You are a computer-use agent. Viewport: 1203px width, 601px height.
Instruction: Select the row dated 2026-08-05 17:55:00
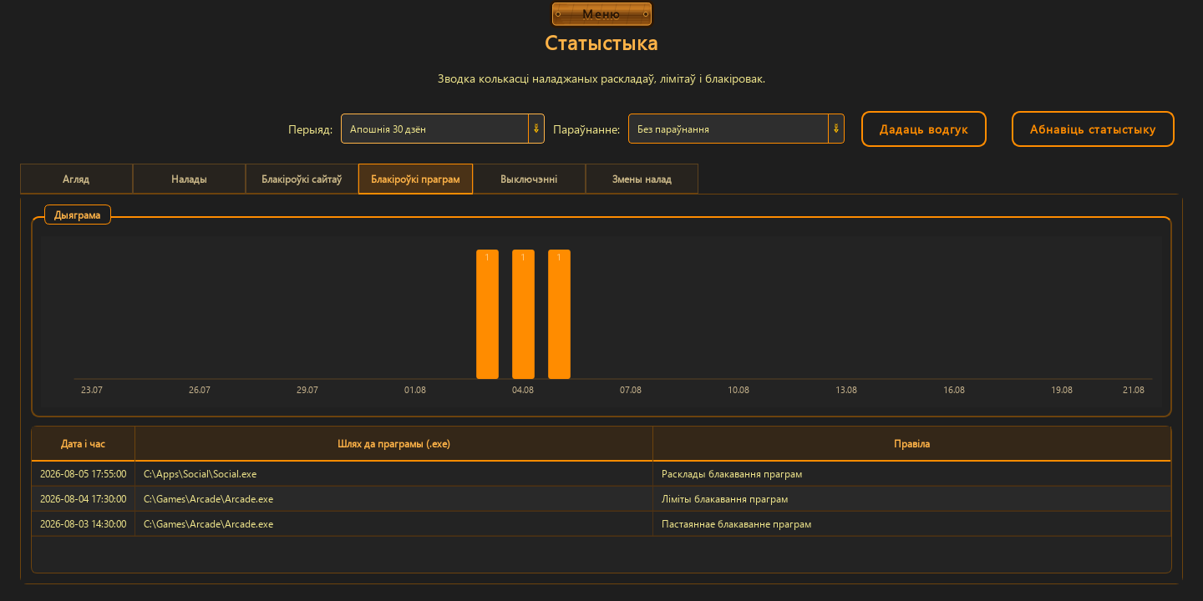point(601,474)
